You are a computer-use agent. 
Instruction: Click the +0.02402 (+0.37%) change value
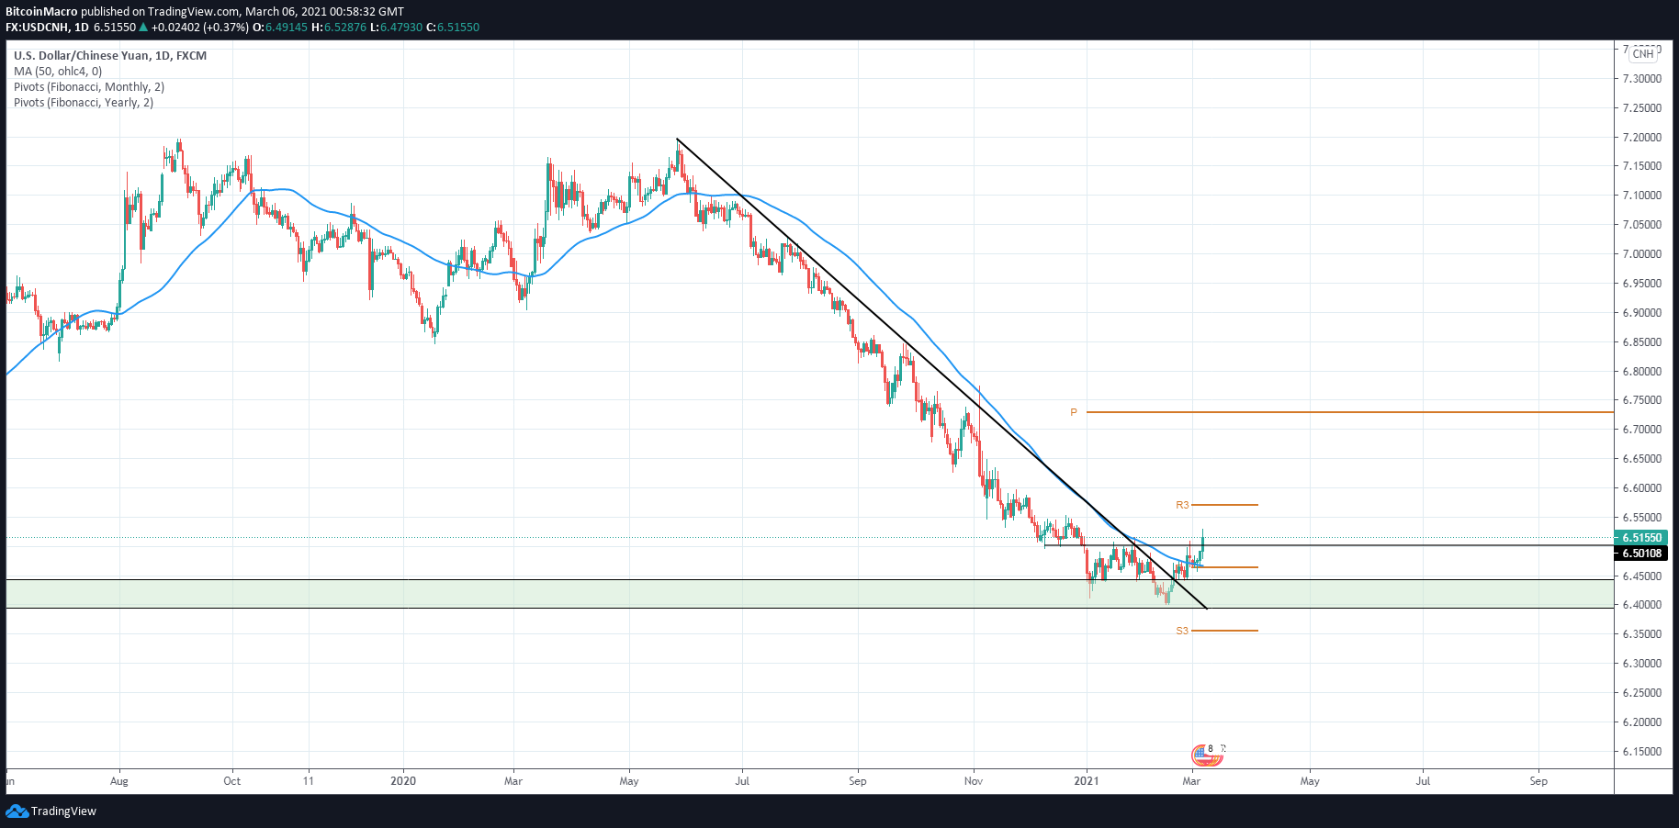[199, 28]
